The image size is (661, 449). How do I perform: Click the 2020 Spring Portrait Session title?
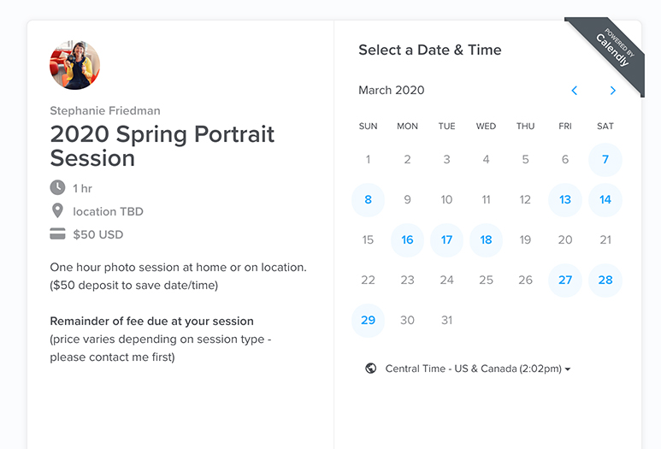tap(162, 146)
